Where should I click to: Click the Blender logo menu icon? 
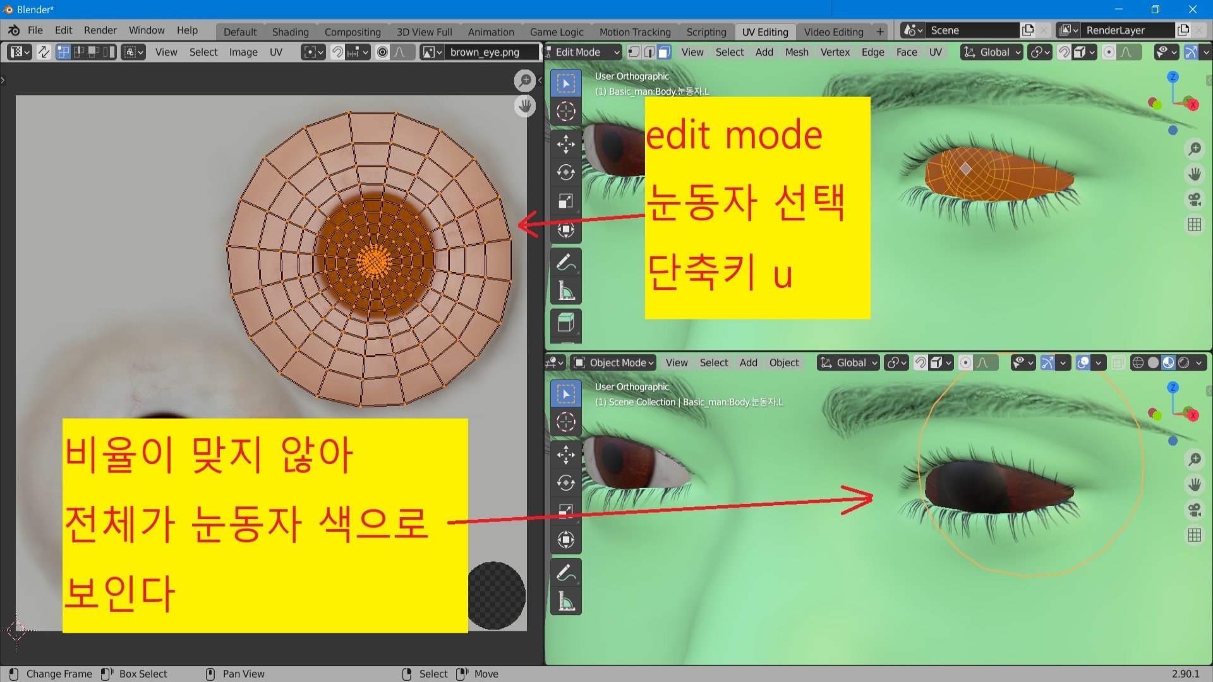pos(14,30)
